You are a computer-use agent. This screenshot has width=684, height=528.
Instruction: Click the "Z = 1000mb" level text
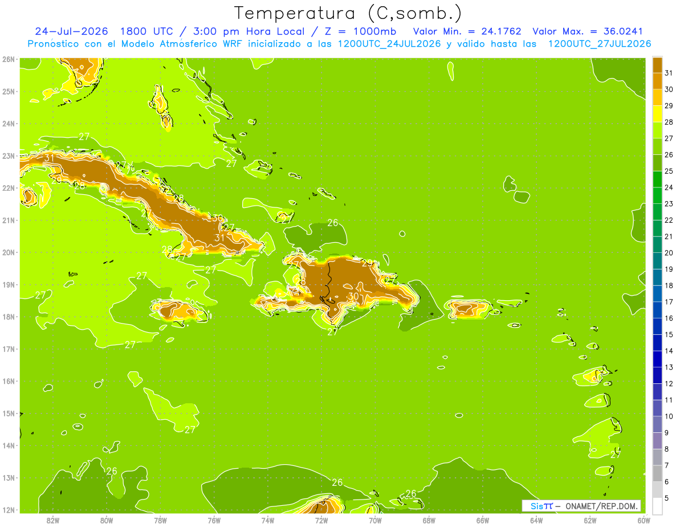(x=361, y=31)
